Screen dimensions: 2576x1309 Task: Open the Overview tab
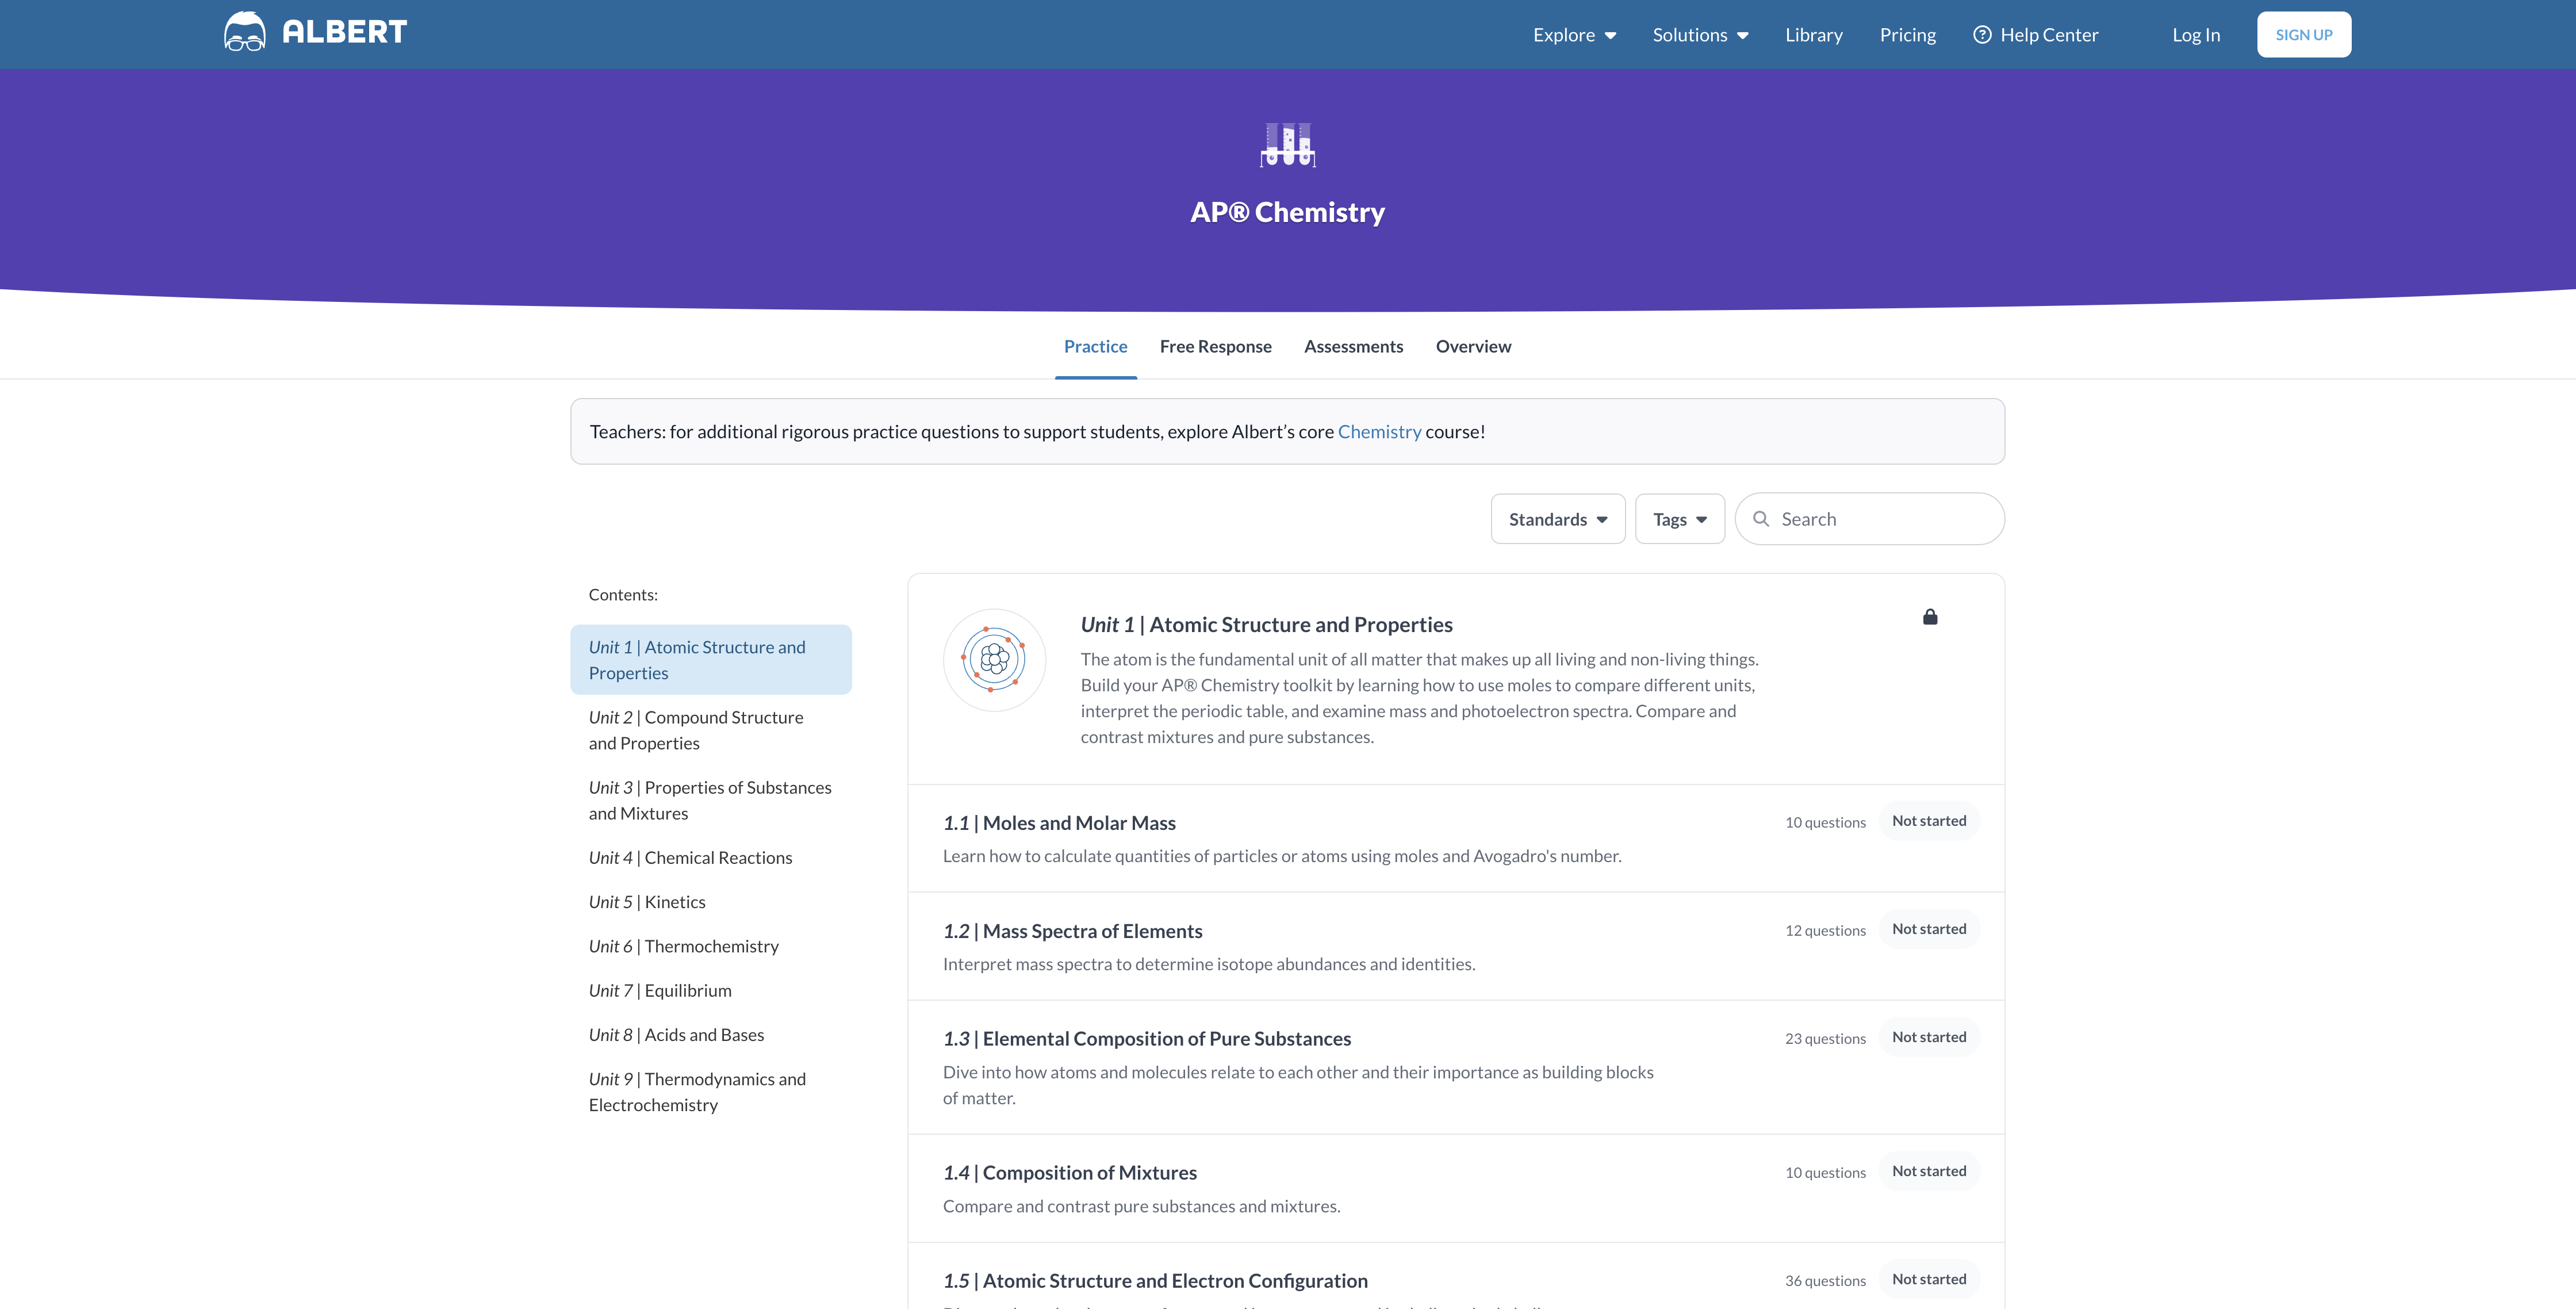(1473, 347)
